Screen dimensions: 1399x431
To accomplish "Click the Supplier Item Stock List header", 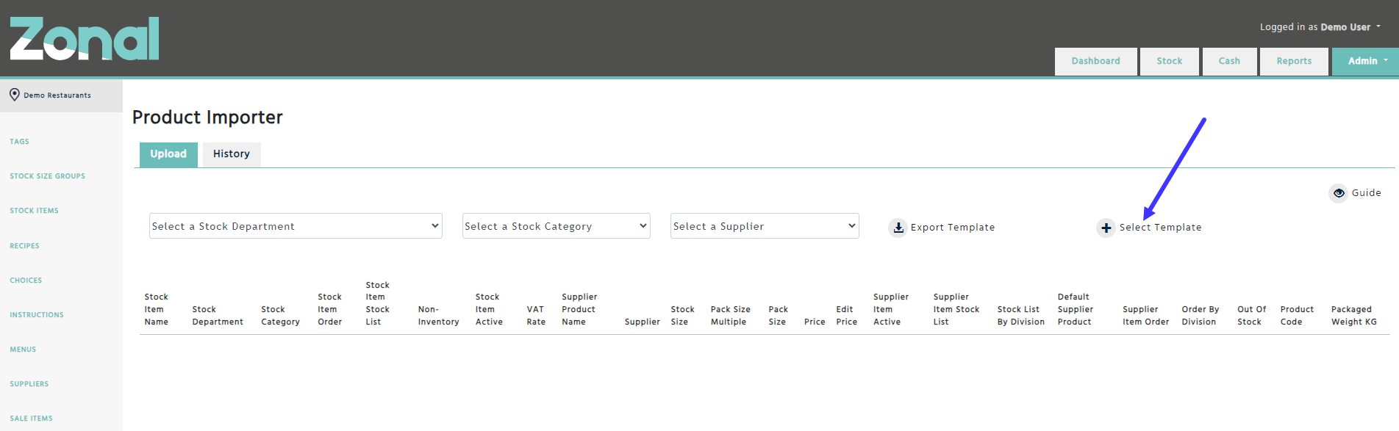I will [x=956, y=309].
